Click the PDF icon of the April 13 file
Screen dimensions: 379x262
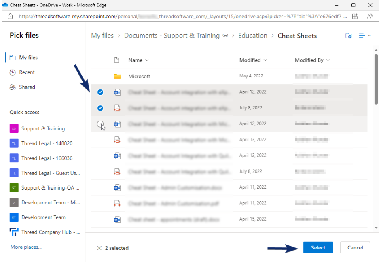click(x=117, y=140)
